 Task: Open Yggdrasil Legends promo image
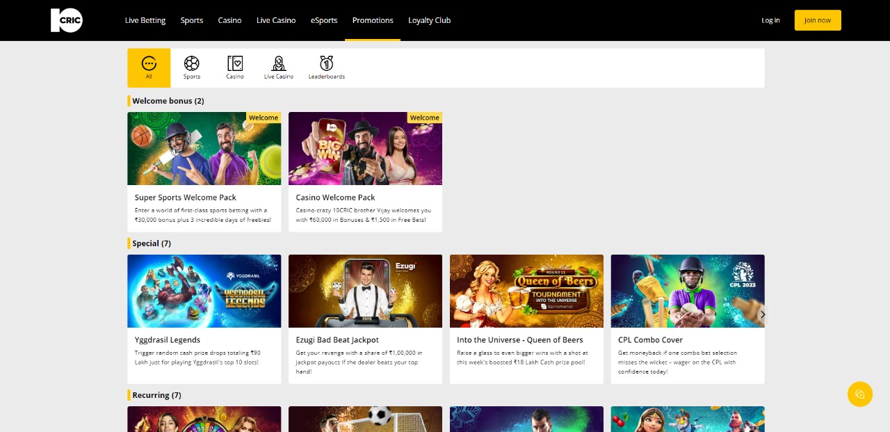tap(204, 291)
